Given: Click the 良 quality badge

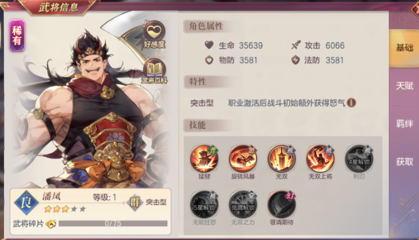Looking at the screenshot, I should [x=26, y=203].
